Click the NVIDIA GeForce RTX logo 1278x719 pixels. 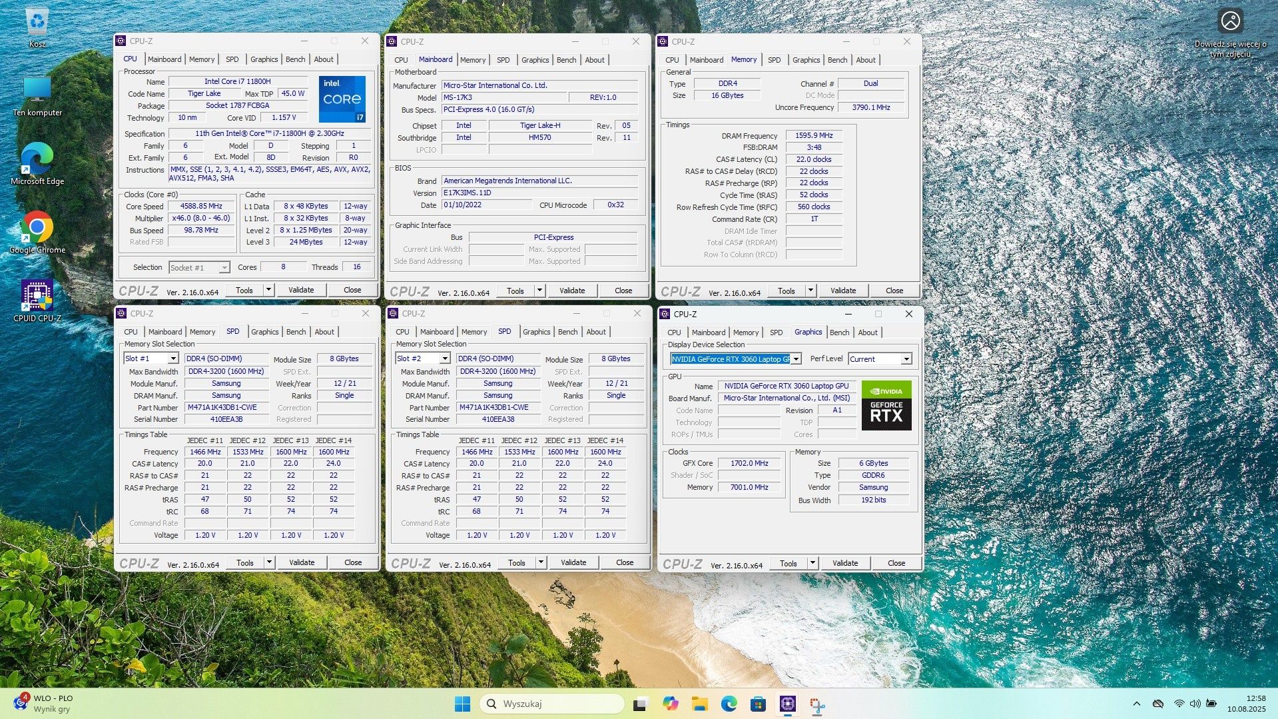tap(886, 405)
